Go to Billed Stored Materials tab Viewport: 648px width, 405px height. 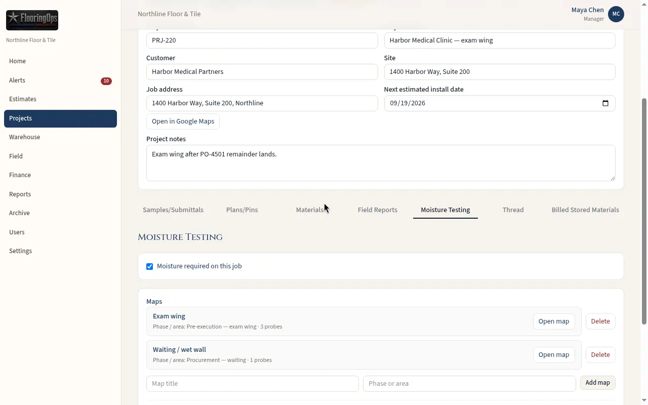[x=585, y=210]
